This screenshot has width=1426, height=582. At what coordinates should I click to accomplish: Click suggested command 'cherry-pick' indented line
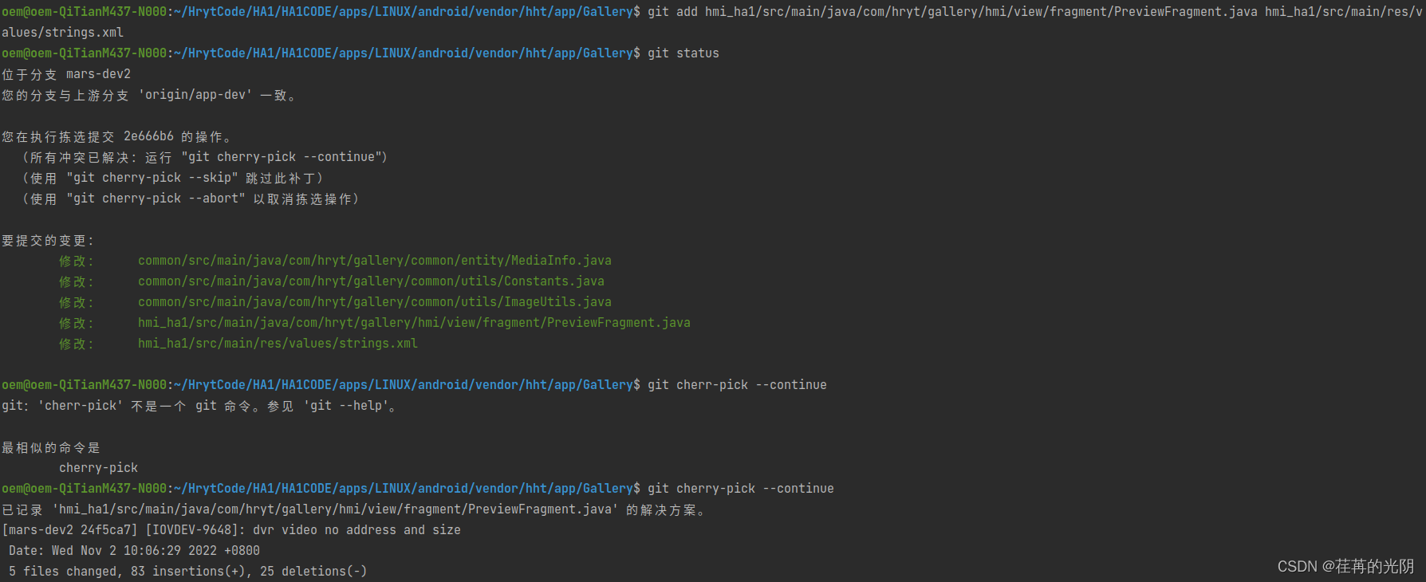pyautogui.click(x=98, y=468)
